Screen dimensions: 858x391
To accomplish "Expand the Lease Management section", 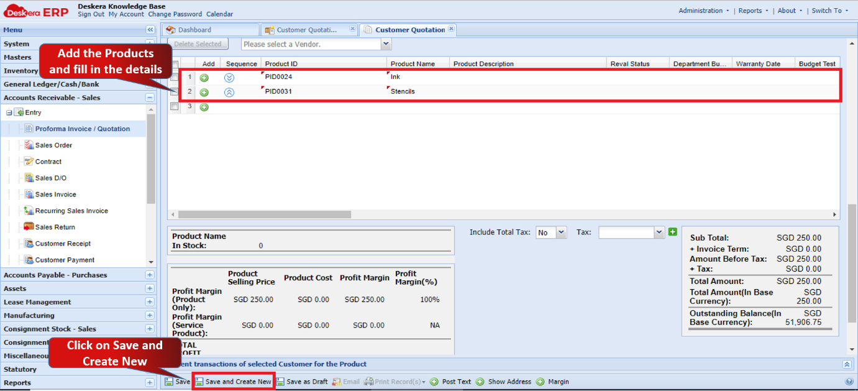I will (x=150, y=302).
